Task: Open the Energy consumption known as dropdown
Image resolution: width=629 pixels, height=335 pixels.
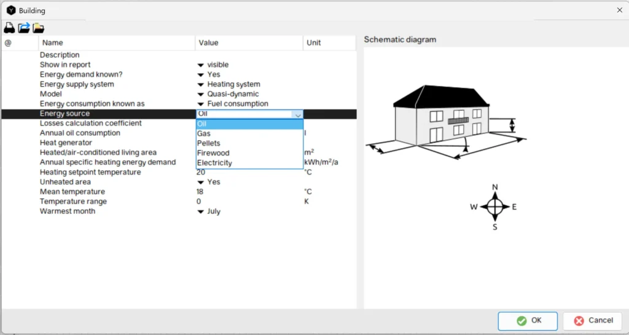Action: click(x=201, y=104)
